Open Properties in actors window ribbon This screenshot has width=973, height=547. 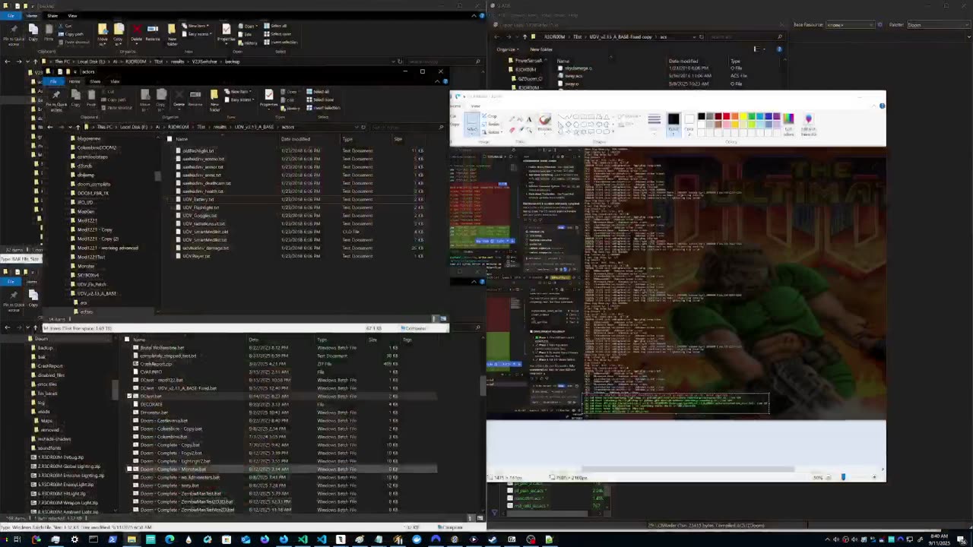point(269,99)
